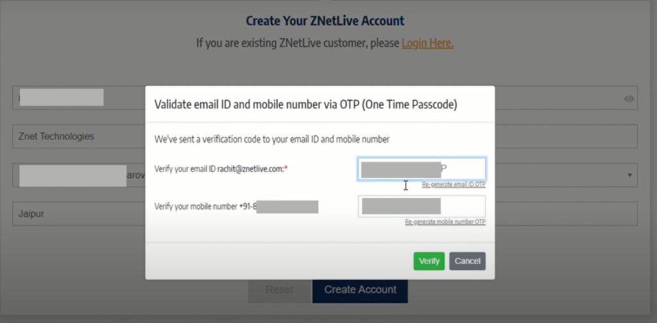Open the dropdown arrow beside the address field
The image size is (657, 323).
(629, 175)
